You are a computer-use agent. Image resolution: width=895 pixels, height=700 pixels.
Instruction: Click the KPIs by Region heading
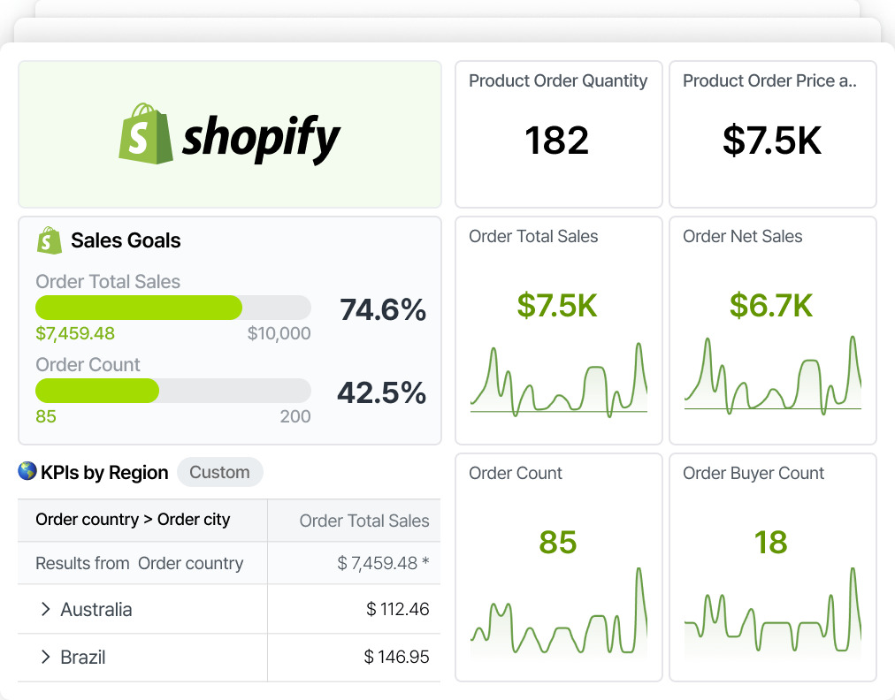point(104,472)
